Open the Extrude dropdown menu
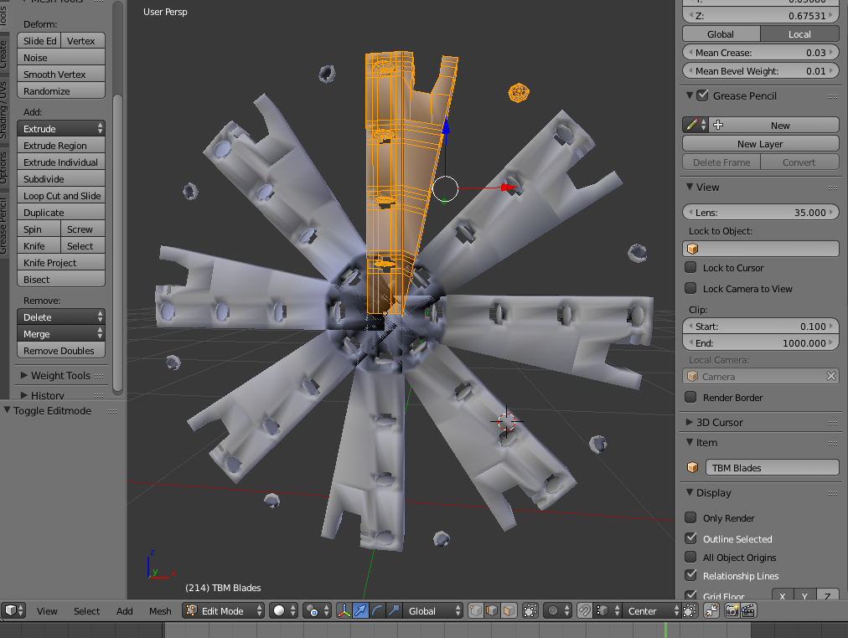This screenshot has height=638, width=848. [x=61, y=129]
